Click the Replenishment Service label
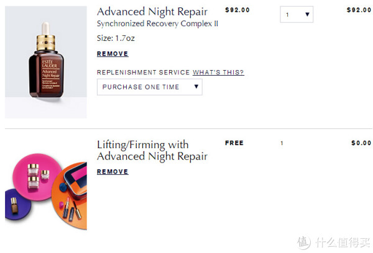Image resolution: width=373 pixels, height=253 pixels. point(143,72)
